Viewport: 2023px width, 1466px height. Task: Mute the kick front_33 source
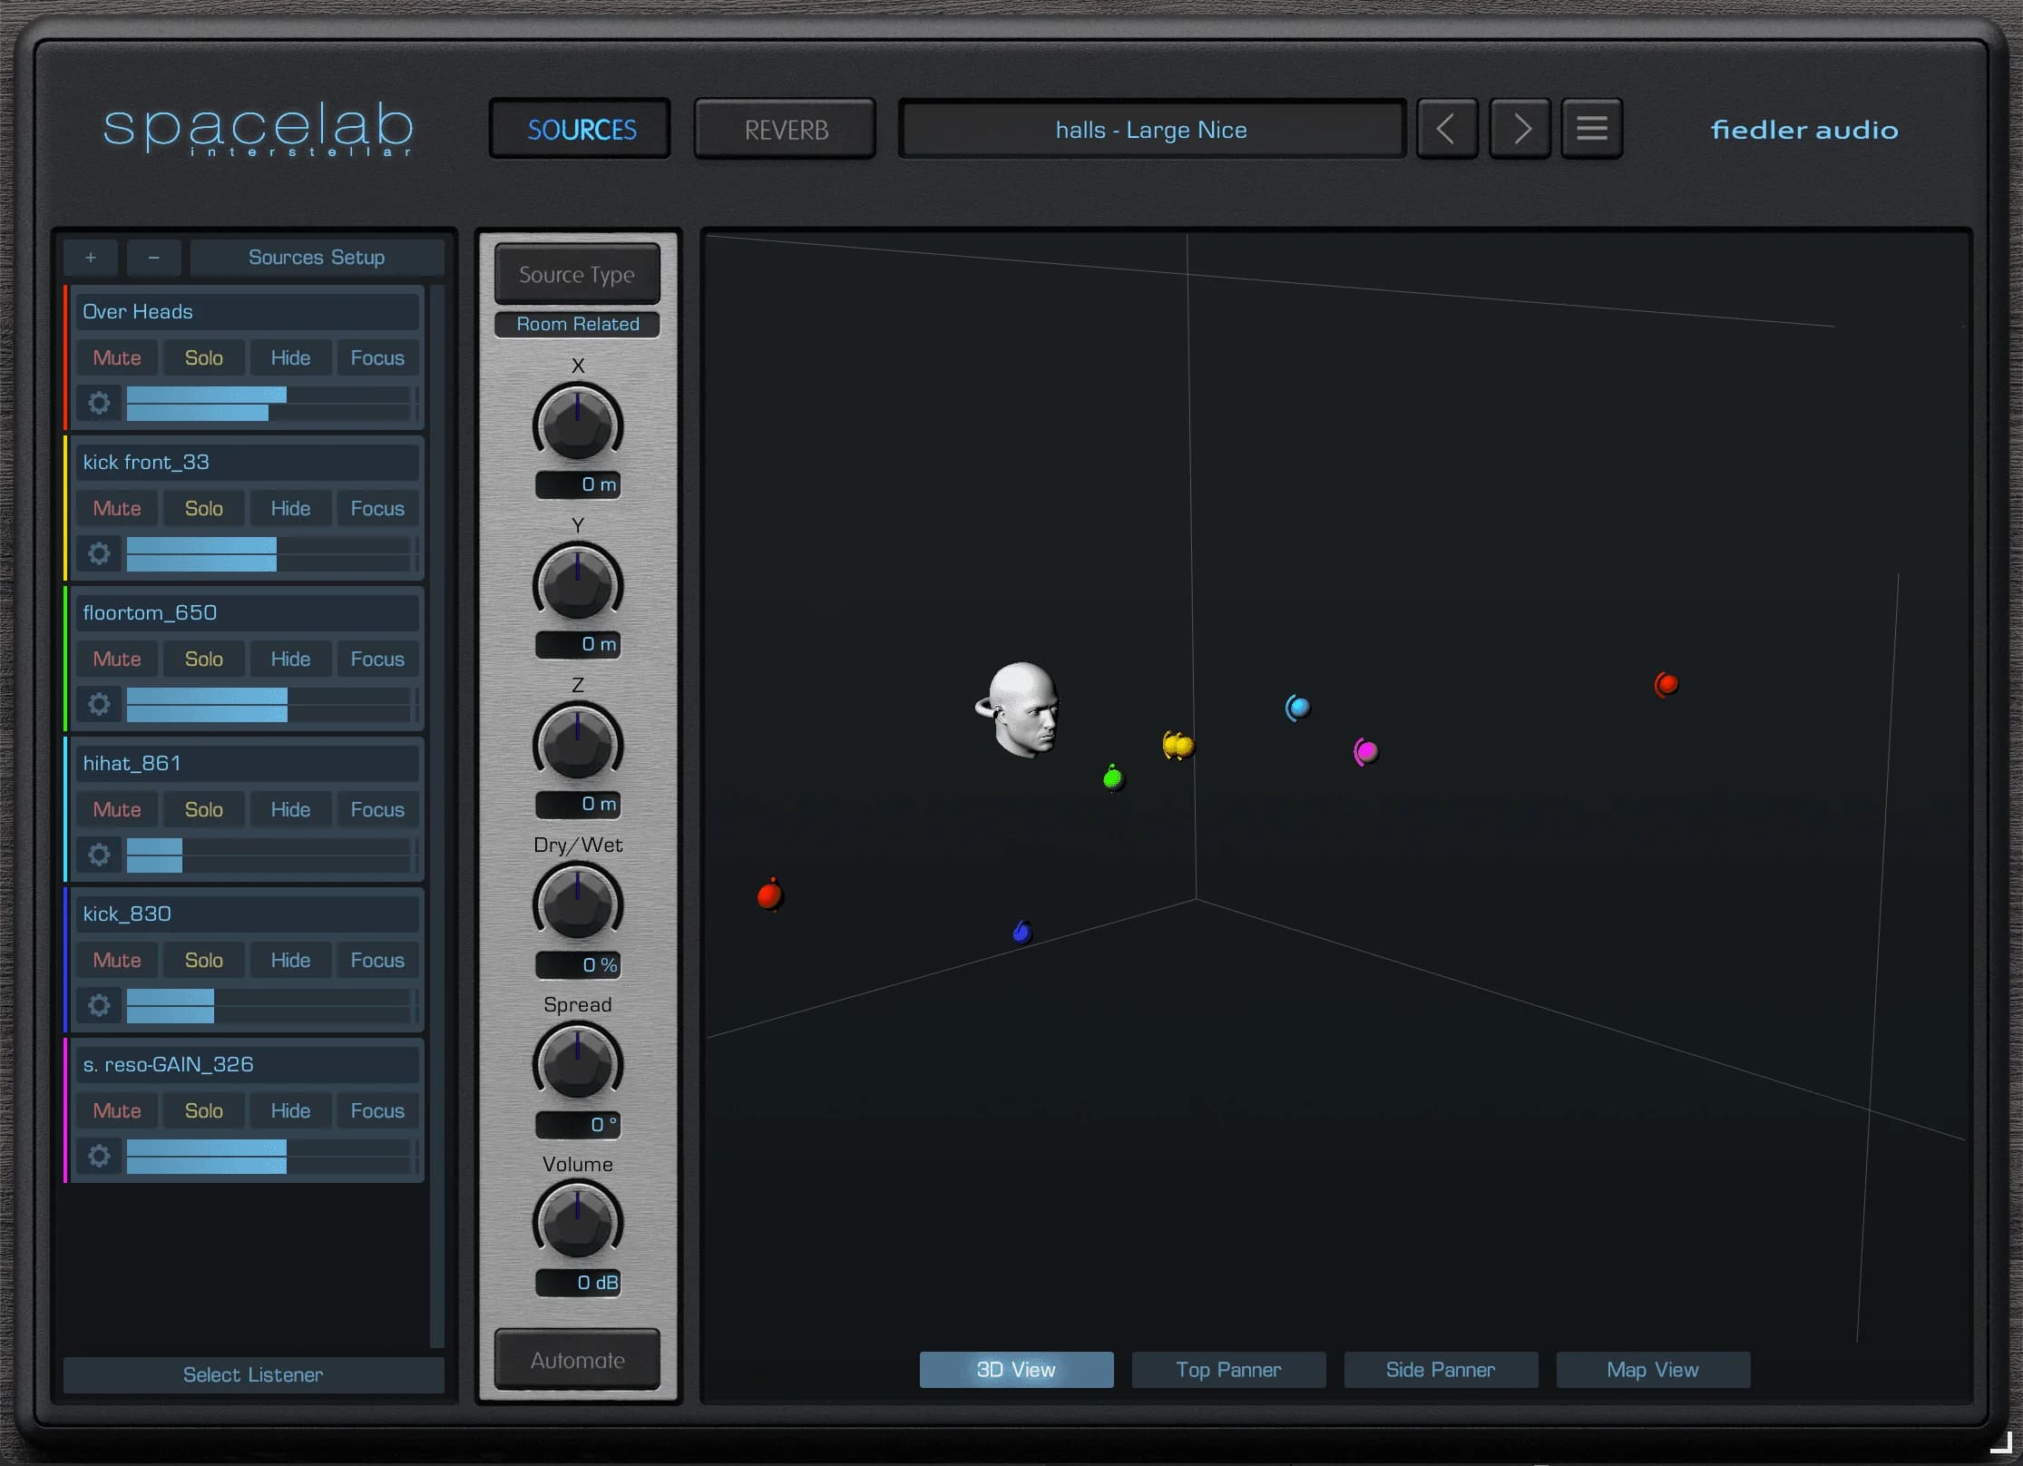point(116,508)
